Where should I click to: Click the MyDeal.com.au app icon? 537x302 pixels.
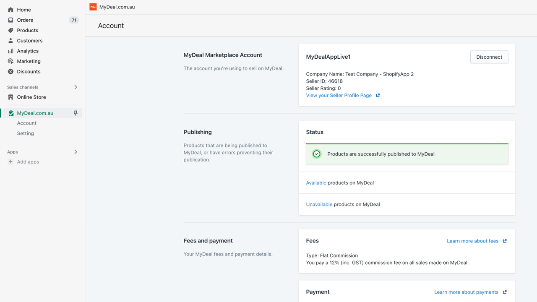point(11,113)
